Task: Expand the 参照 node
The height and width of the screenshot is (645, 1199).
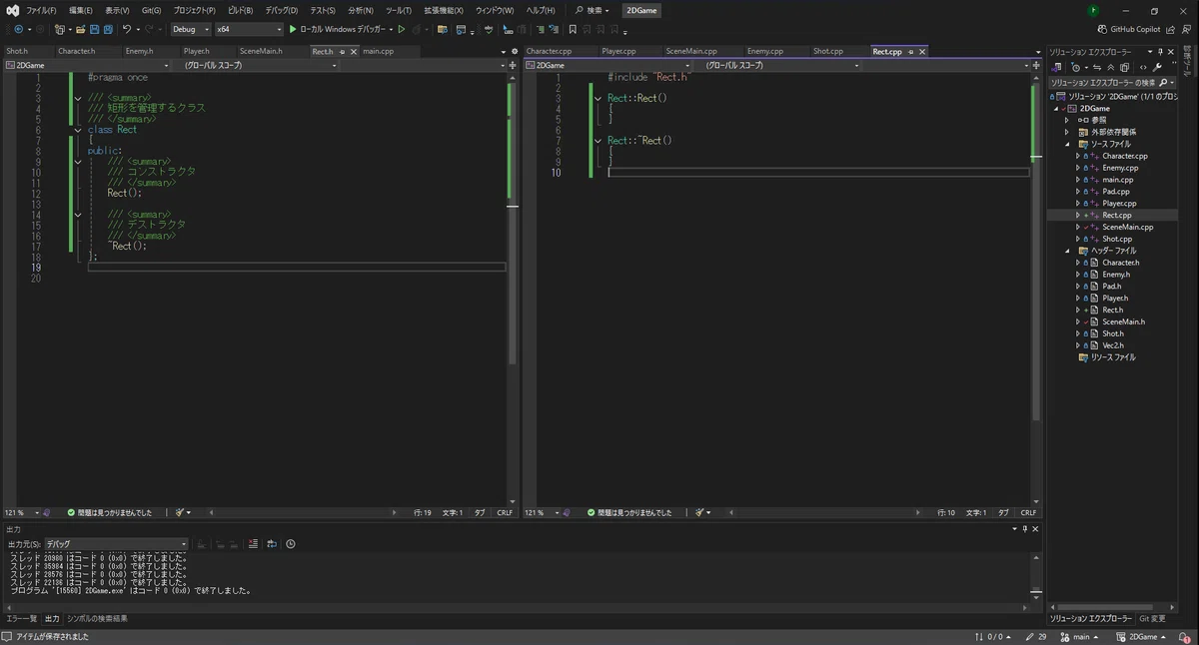Action: pos(1066,120)
